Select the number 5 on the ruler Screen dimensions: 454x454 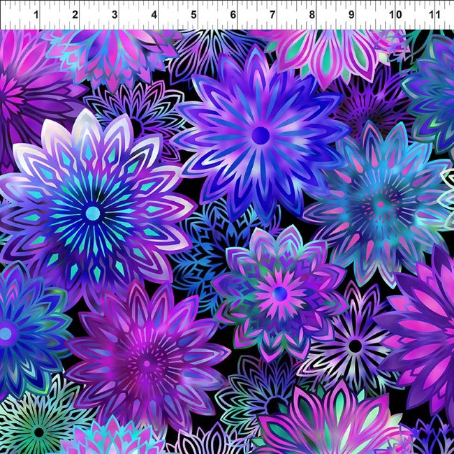[x=193, y=15]
